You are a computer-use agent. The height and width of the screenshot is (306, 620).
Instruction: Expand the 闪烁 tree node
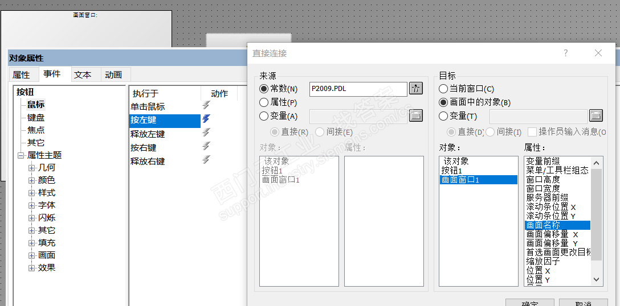[32, 218]
